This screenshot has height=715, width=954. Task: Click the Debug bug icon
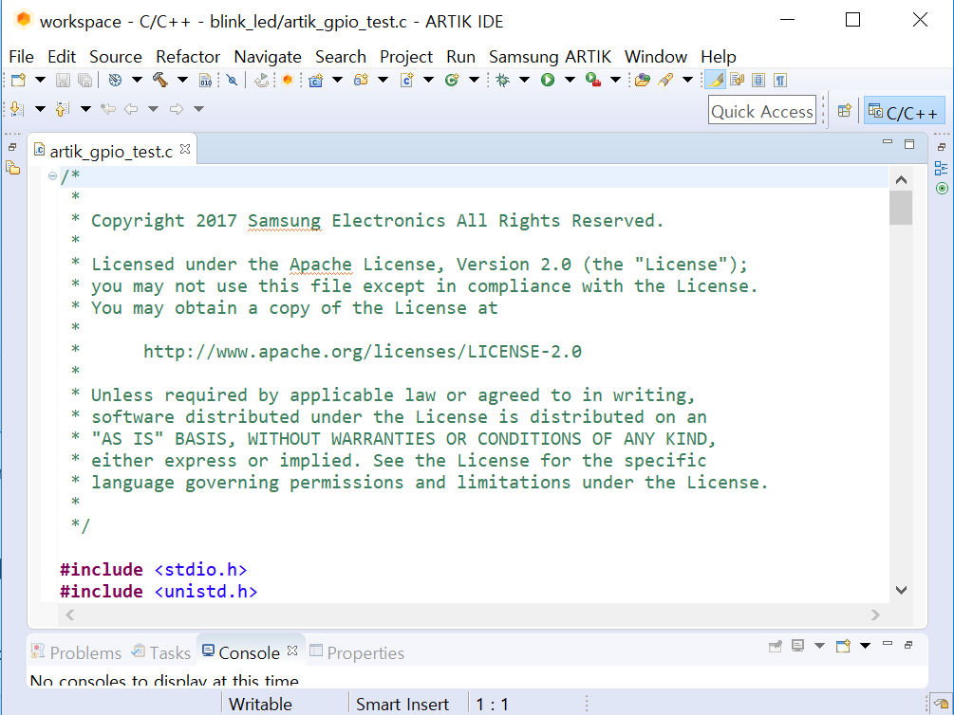(x=502, y=80)
